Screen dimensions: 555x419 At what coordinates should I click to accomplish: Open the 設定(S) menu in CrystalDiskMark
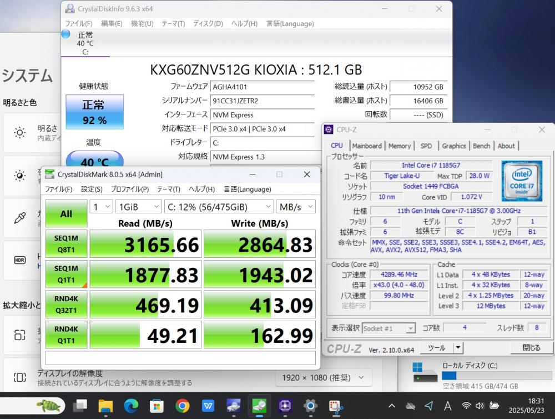[92, 189]
